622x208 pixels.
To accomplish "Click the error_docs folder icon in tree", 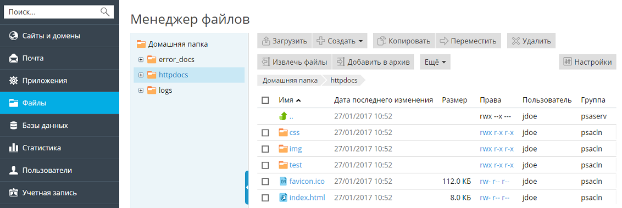I will tap(152, 59).
